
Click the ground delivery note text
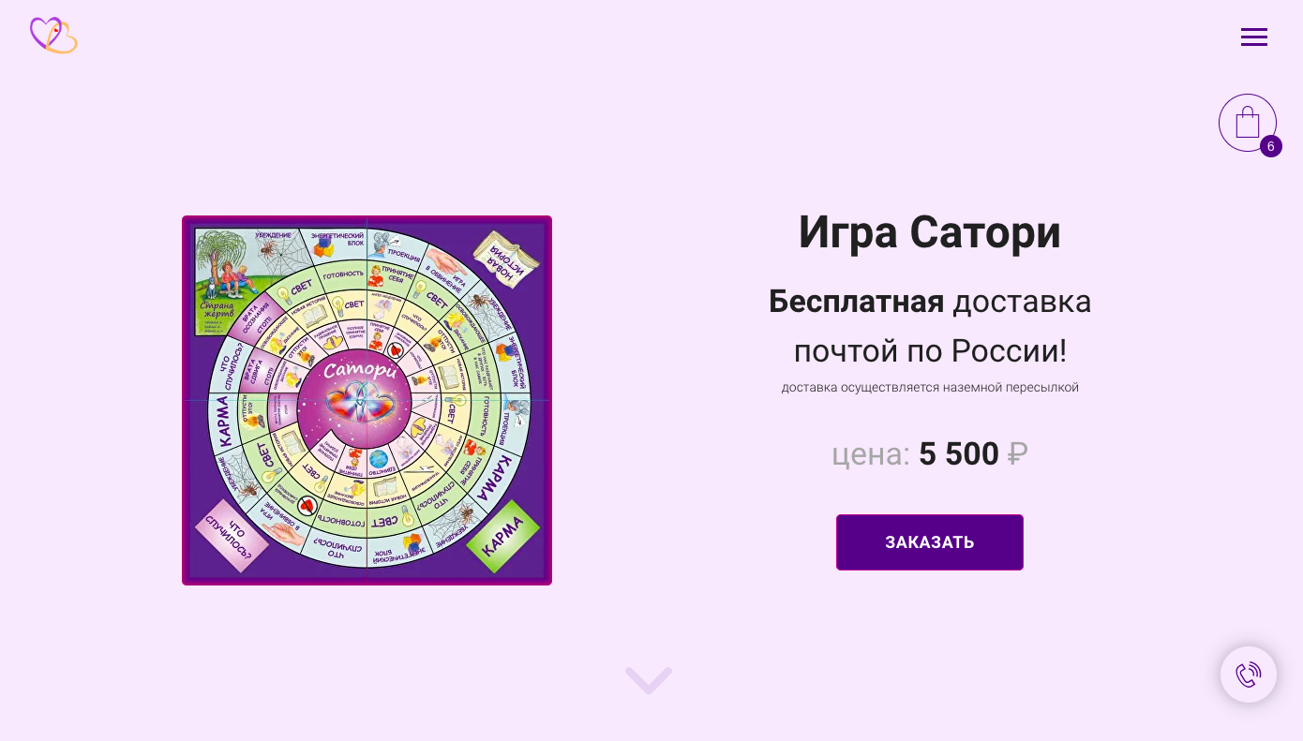click(930, 387)
